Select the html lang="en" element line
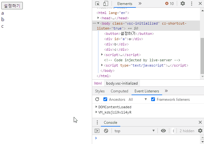This screenshot has height=144, width=204. pos(113,13)
